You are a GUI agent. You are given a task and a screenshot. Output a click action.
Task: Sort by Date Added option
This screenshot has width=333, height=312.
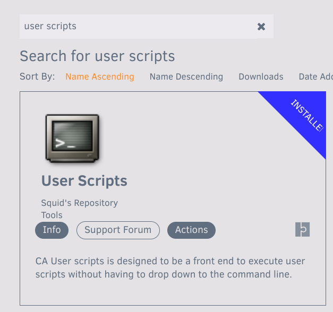tap(315, 77)
